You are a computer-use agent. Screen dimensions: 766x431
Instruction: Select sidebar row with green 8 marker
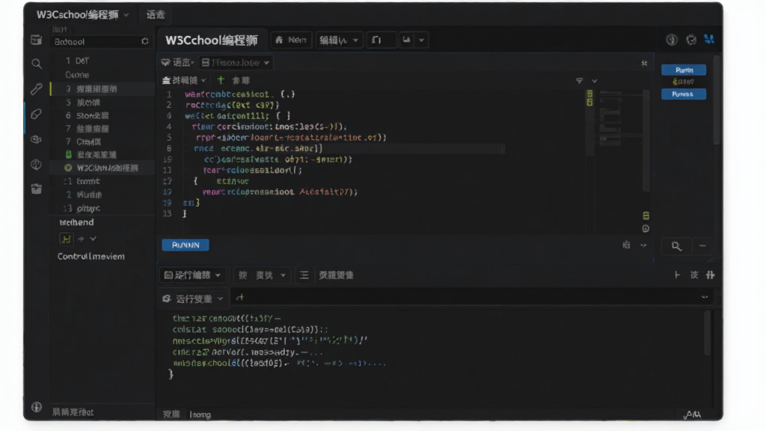[102, 154]
